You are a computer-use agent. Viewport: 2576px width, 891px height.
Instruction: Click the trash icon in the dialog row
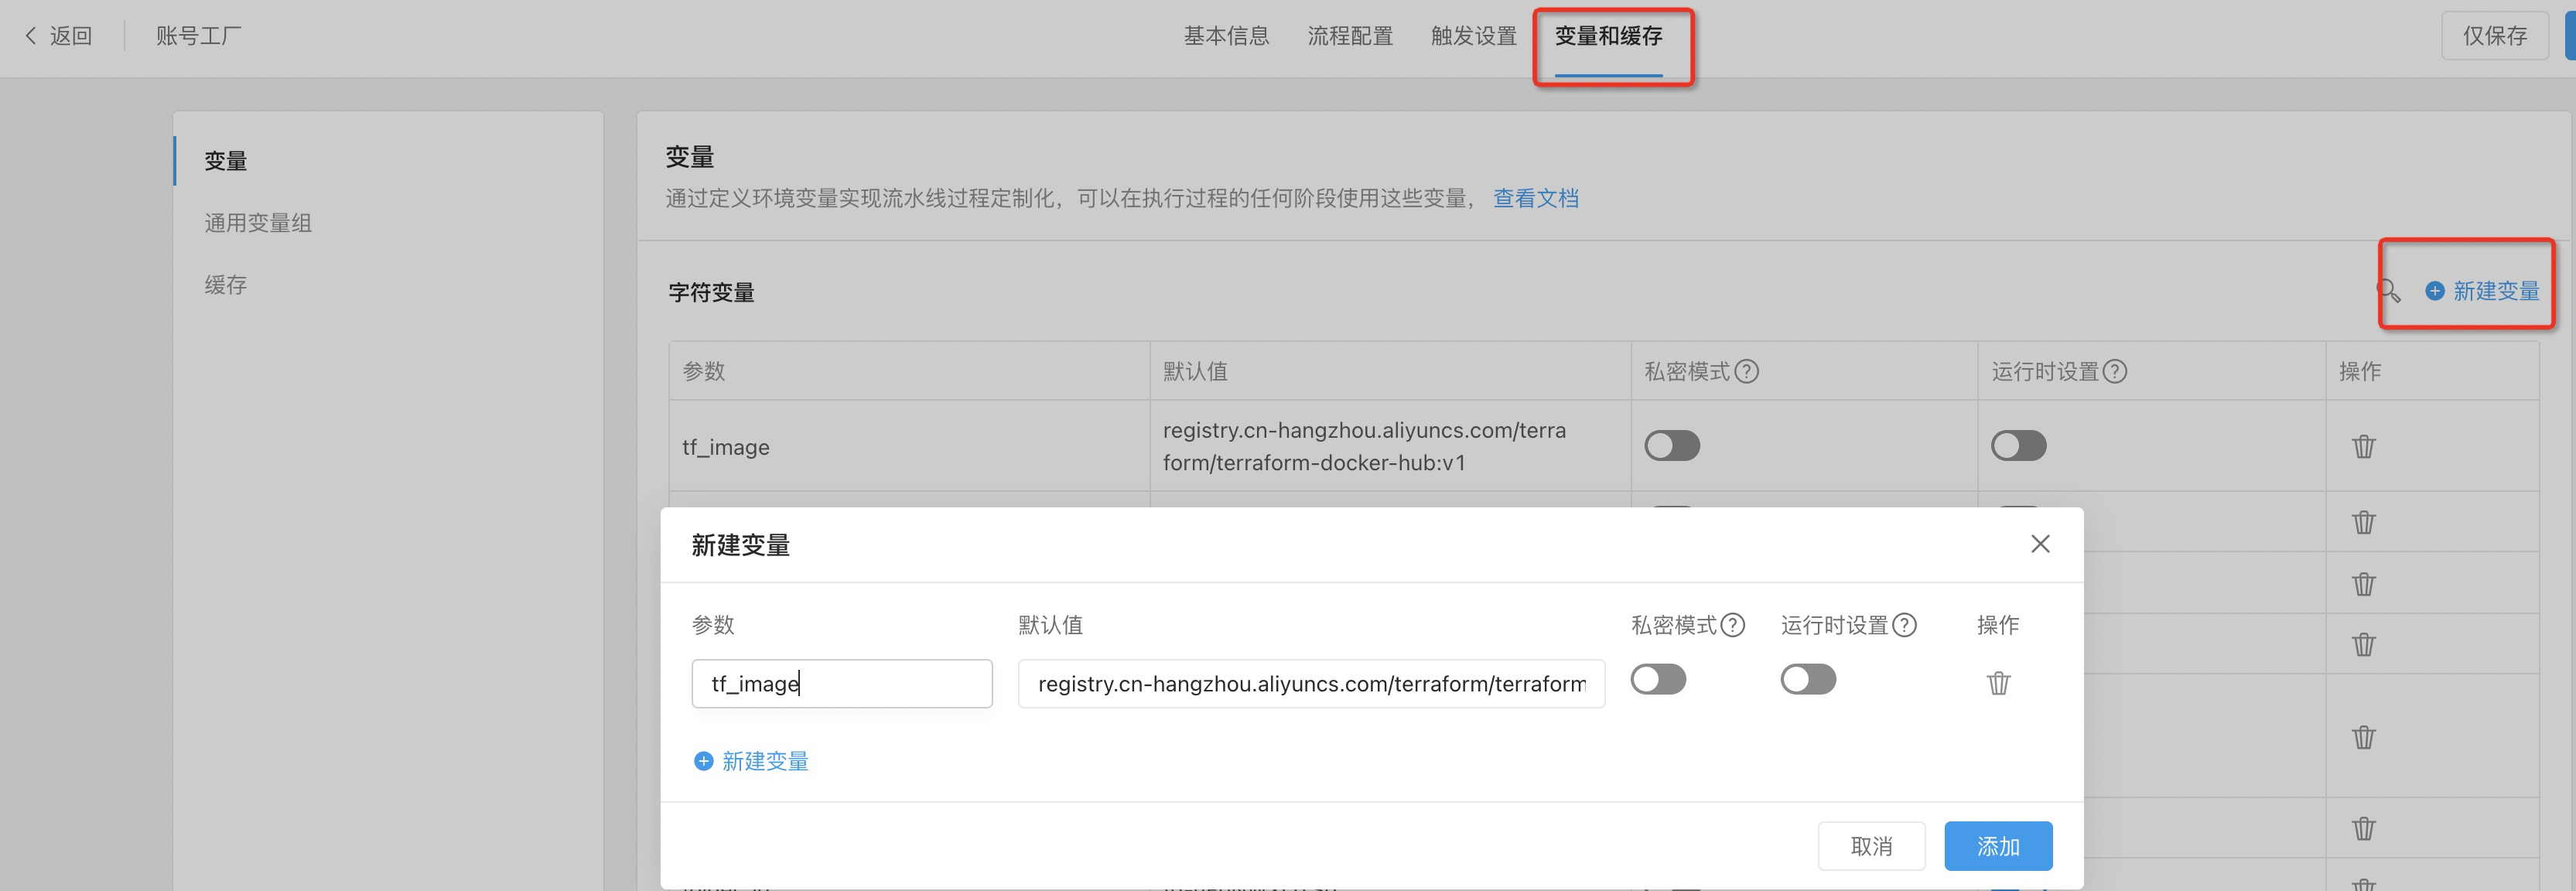[x=1998, y=683]
